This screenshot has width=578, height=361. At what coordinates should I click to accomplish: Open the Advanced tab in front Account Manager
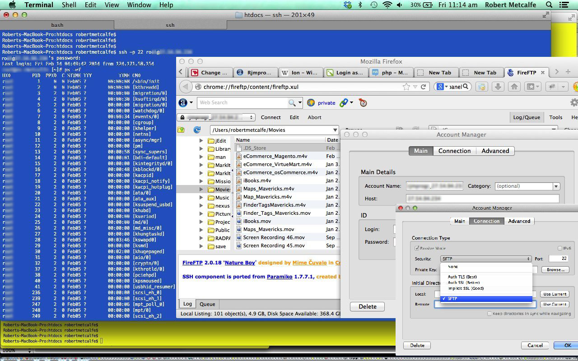[x=519, y=221]
